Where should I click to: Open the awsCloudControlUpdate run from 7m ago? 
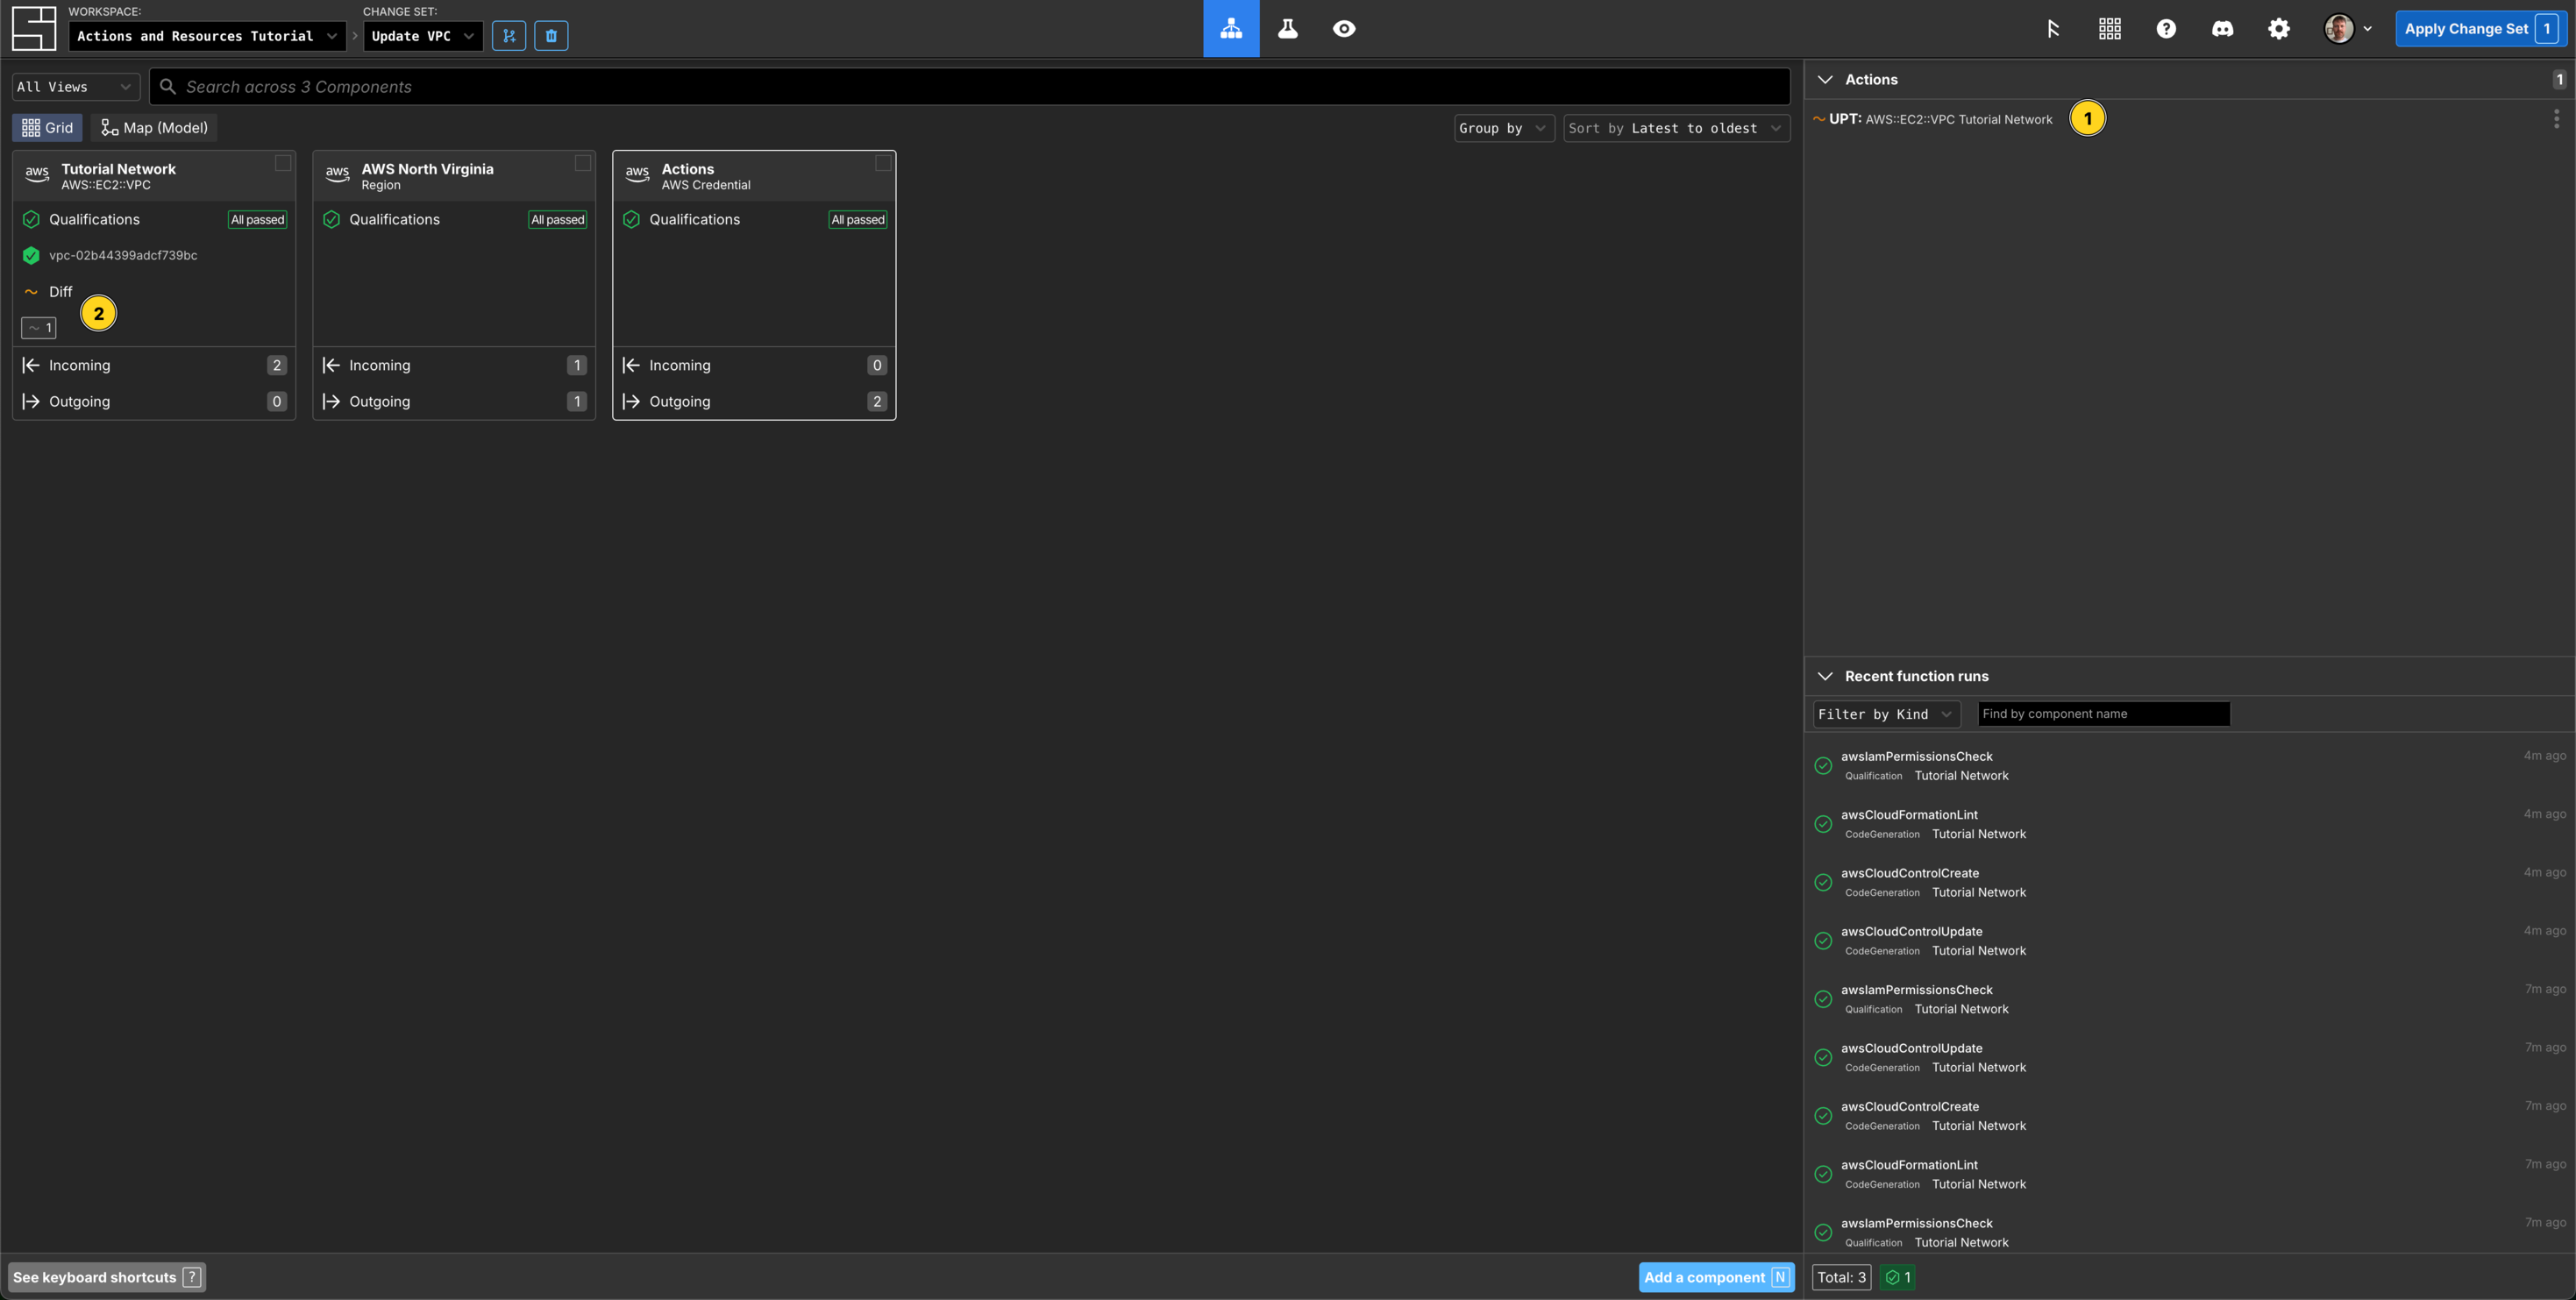2190,1057
